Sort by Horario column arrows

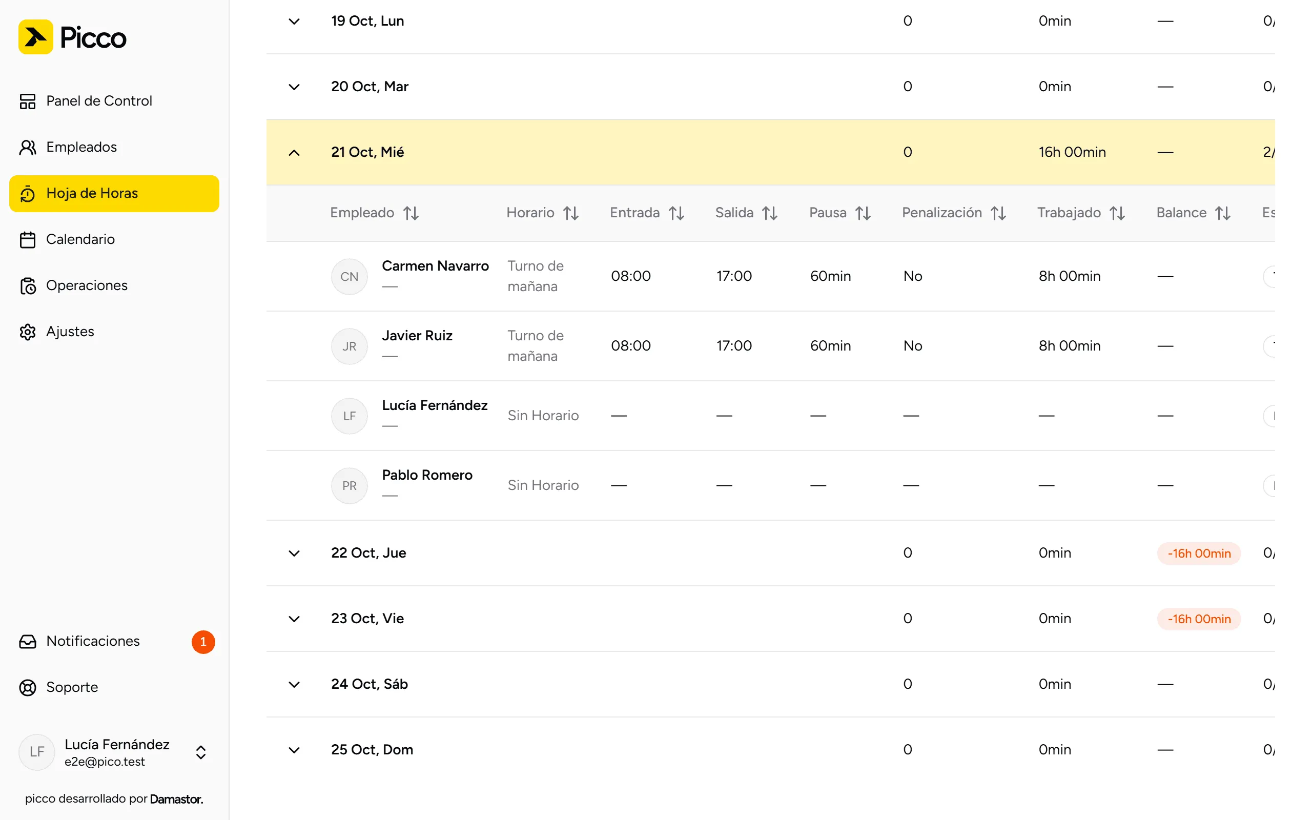tap(571, 213)
